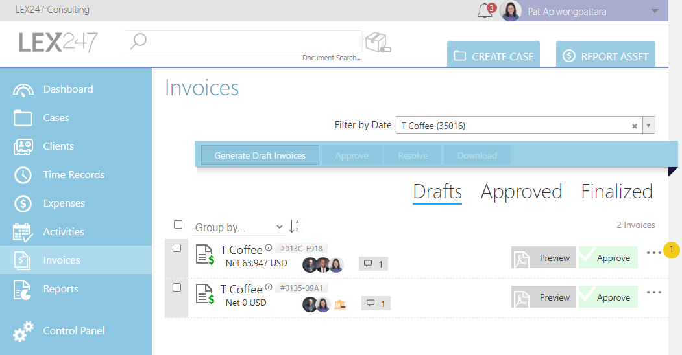Click the CREATE CASE button
The image size is (682, 355).
click(x=493, y=54)
